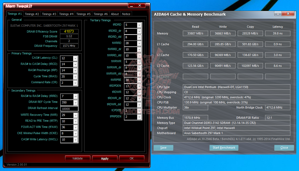The image size is (299, 171).
Task: Open the Timings #6 tab
Action: coord(101,14)
